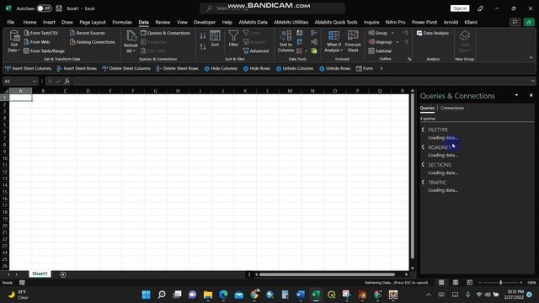The width and height of the screenshot is (539, 303).
Task: Toggle Queries & Connections pane button
Action: point(165,33)
